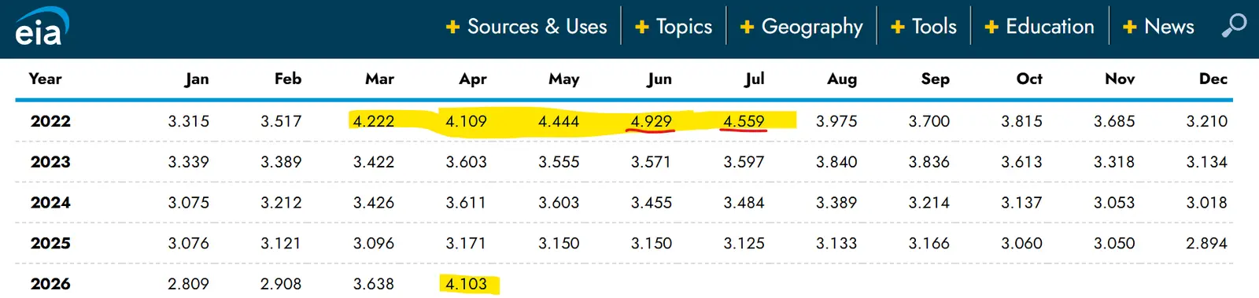
Task: Click the Year column header
Action: [45, 79]
